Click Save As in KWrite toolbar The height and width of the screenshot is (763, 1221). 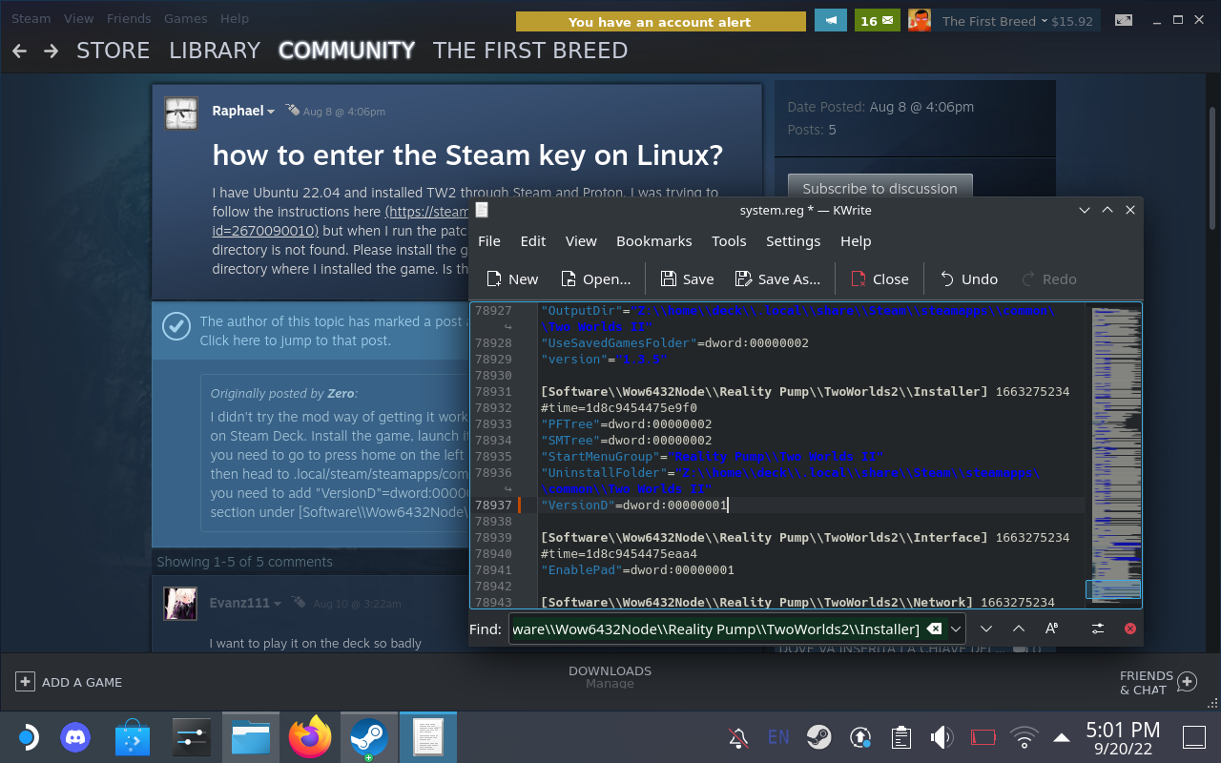[777, 278]
